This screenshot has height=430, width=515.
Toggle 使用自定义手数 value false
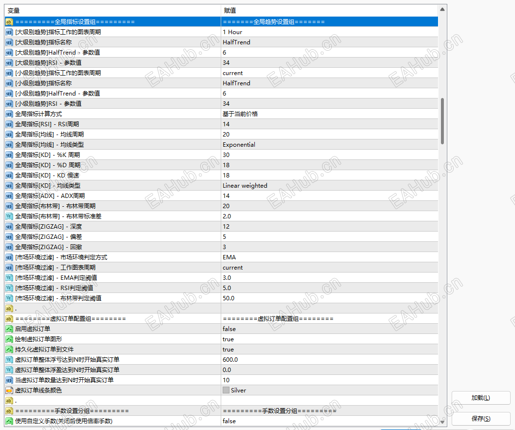click(329, 421)
